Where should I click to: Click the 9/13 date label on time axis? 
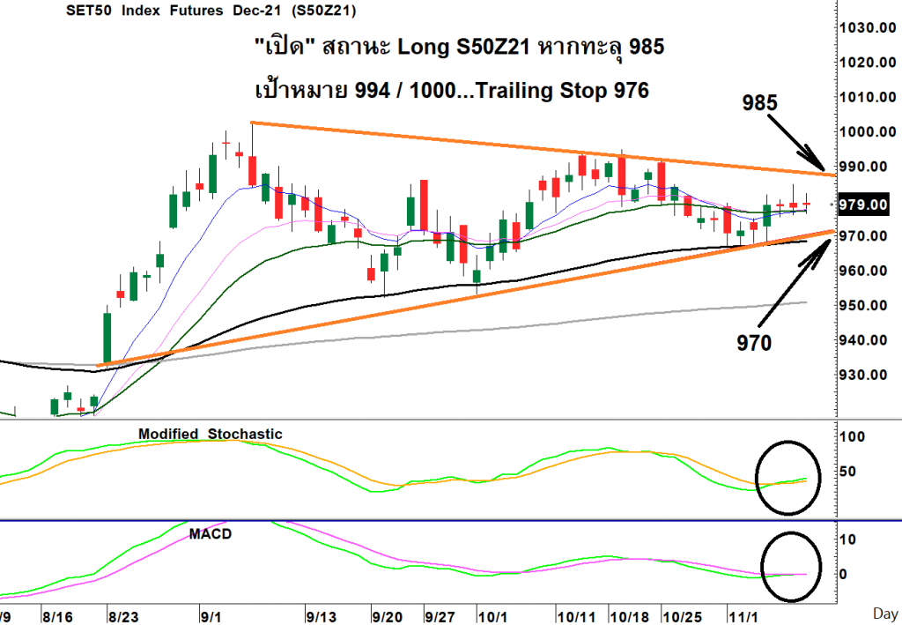321,618
